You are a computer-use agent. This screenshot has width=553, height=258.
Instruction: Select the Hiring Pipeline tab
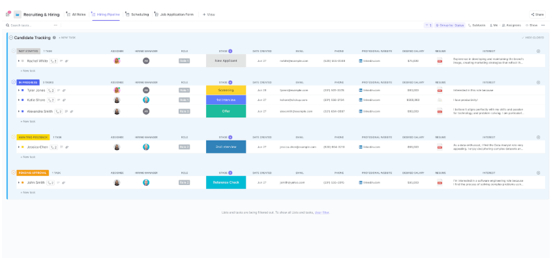106,14
